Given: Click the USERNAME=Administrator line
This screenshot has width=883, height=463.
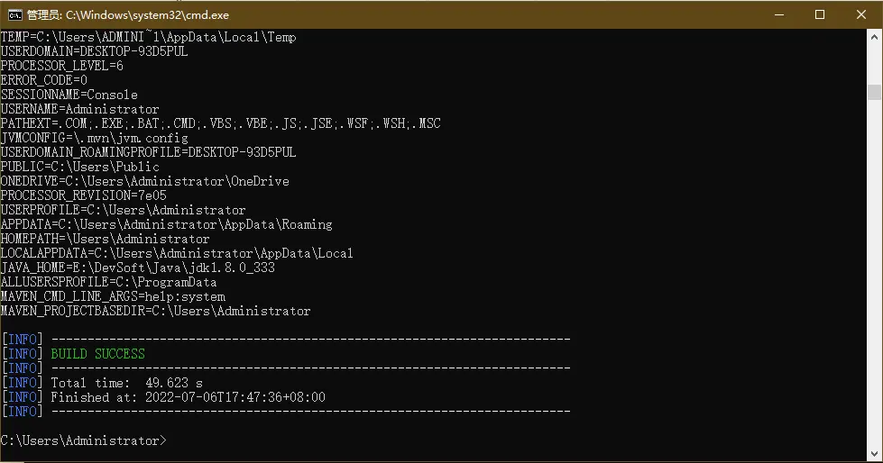Looking at the screenshot, I should click(79, 109).
